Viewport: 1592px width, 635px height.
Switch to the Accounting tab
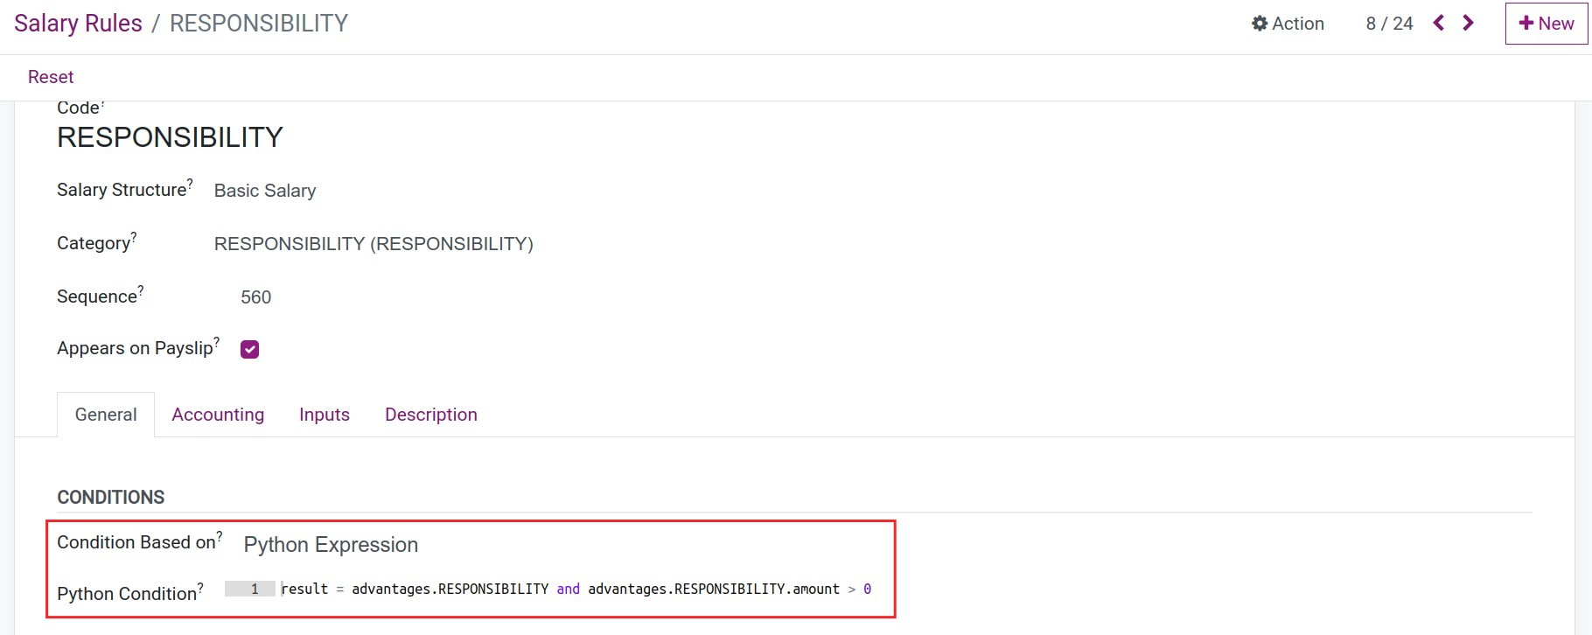tap(218, 414)
